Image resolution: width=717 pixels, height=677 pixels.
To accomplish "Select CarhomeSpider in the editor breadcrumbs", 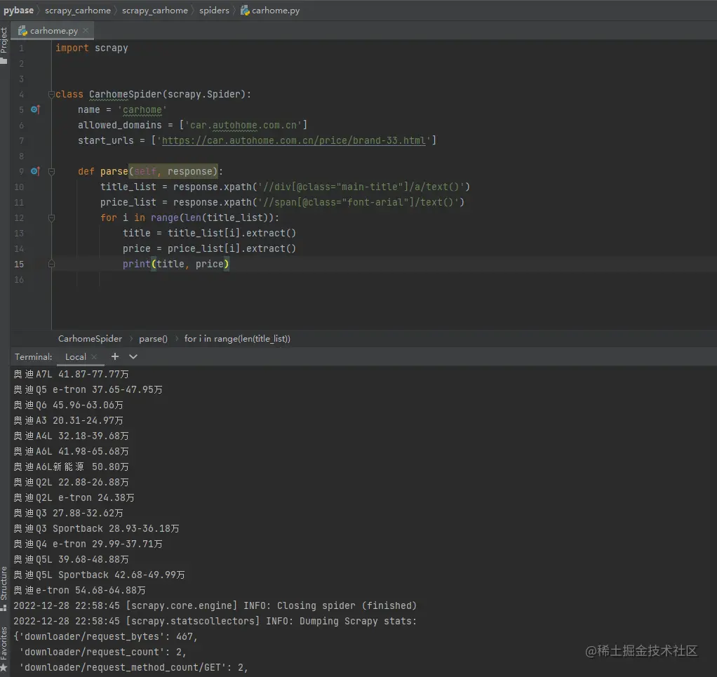I will pos(90,338).
